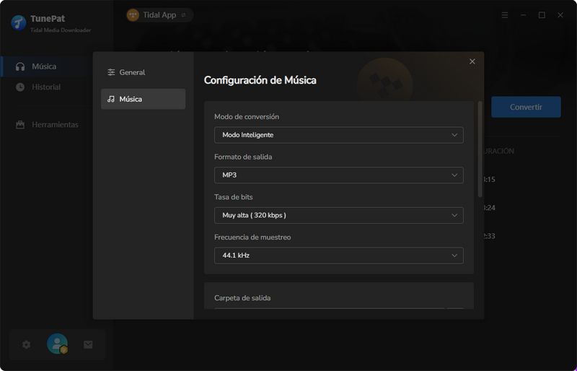This screenshot has width=577, height=371.
Task: Click the headphones icon beside Música
Action: click(20, 66)
